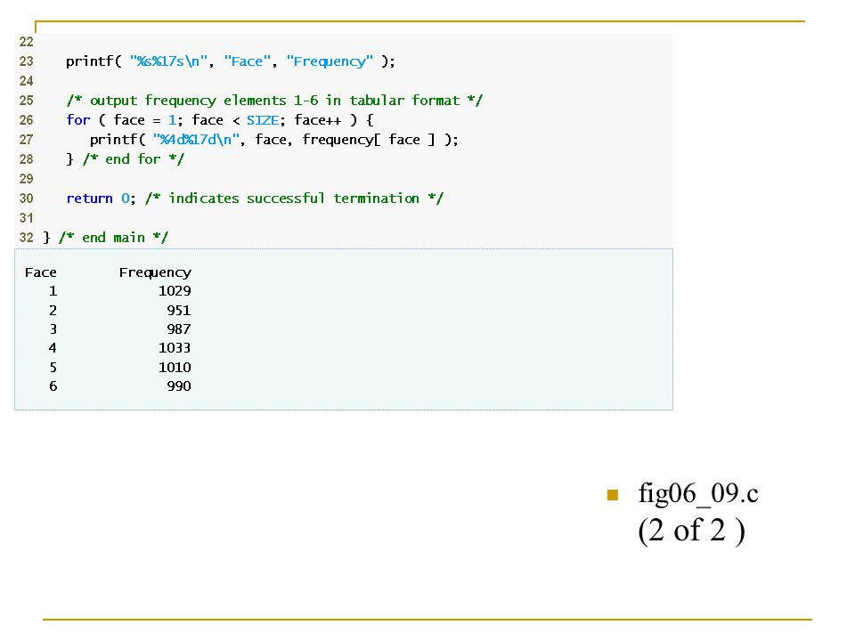This screenshot has height=641, width=855.
Task: Click the 'Frequency' output column header
Action: [x=155, y=272]
